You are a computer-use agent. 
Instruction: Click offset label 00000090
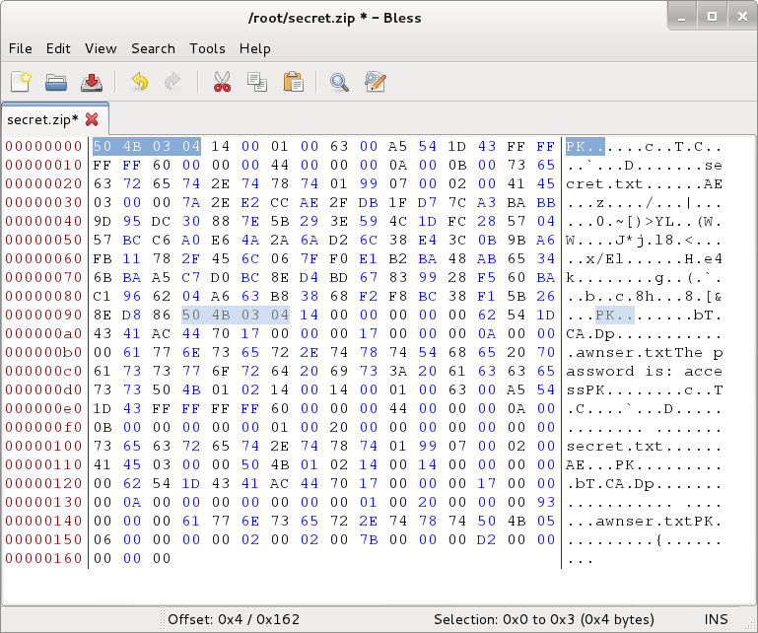click(x=44, y=315)
